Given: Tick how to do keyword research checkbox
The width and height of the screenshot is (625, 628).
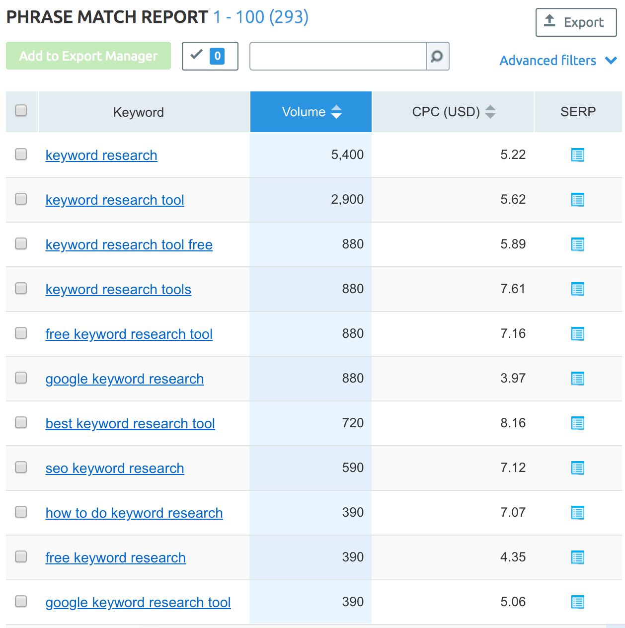Looking at the screenshot, I should (21, 512).
